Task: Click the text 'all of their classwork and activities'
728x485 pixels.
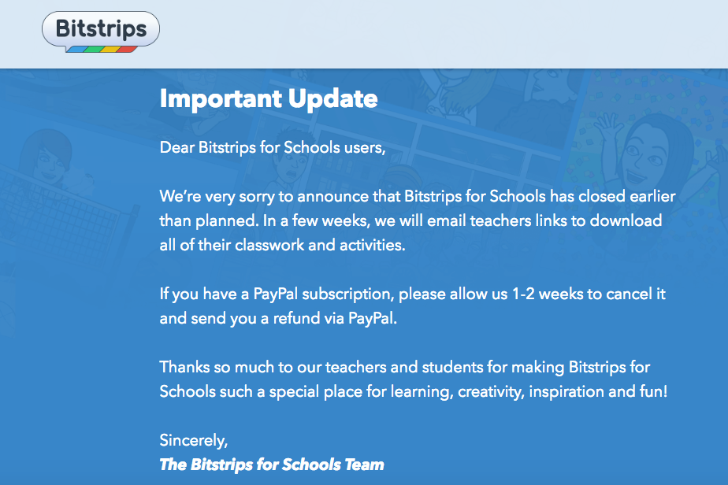Action: point(282,245)
